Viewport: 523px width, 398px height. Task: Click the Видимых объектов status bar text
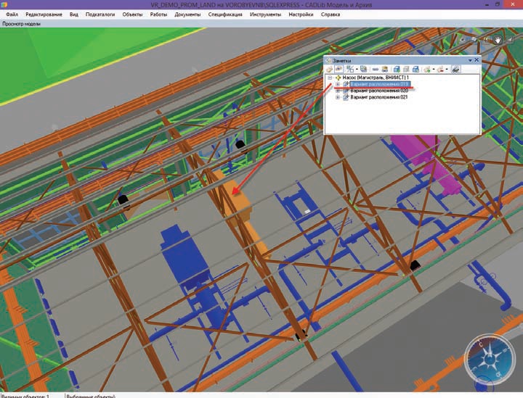click(x=25, y=396)
